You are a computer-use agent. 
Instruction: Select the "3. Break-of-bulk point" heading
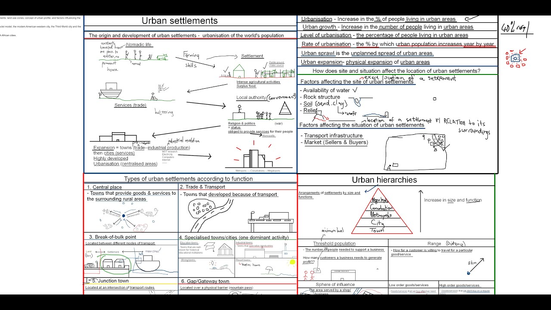click(112, 237)
